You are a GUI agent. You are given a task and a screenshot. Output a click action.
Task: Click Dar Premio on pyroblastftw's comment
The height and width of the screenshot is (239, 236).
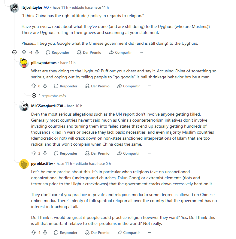pyautogui.click(x=97, y=233)
